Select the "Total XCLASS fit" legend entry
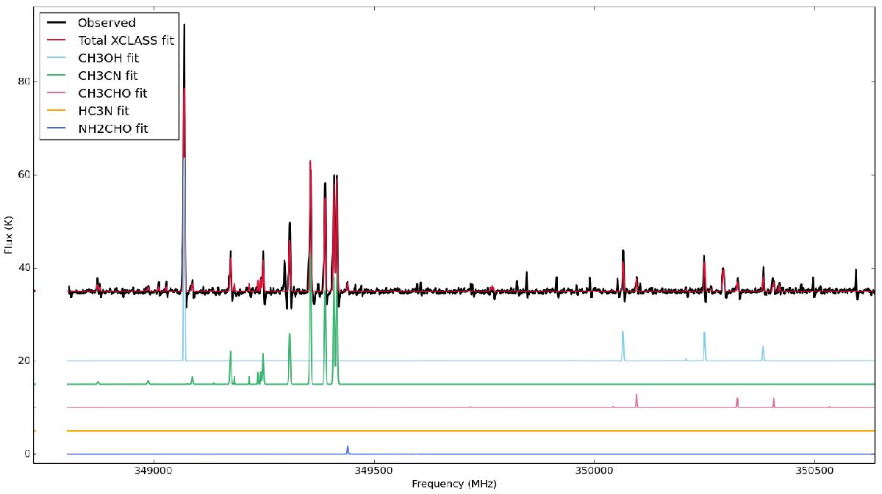This screenshot has width=882, height=494. click(x=126, y=40)
